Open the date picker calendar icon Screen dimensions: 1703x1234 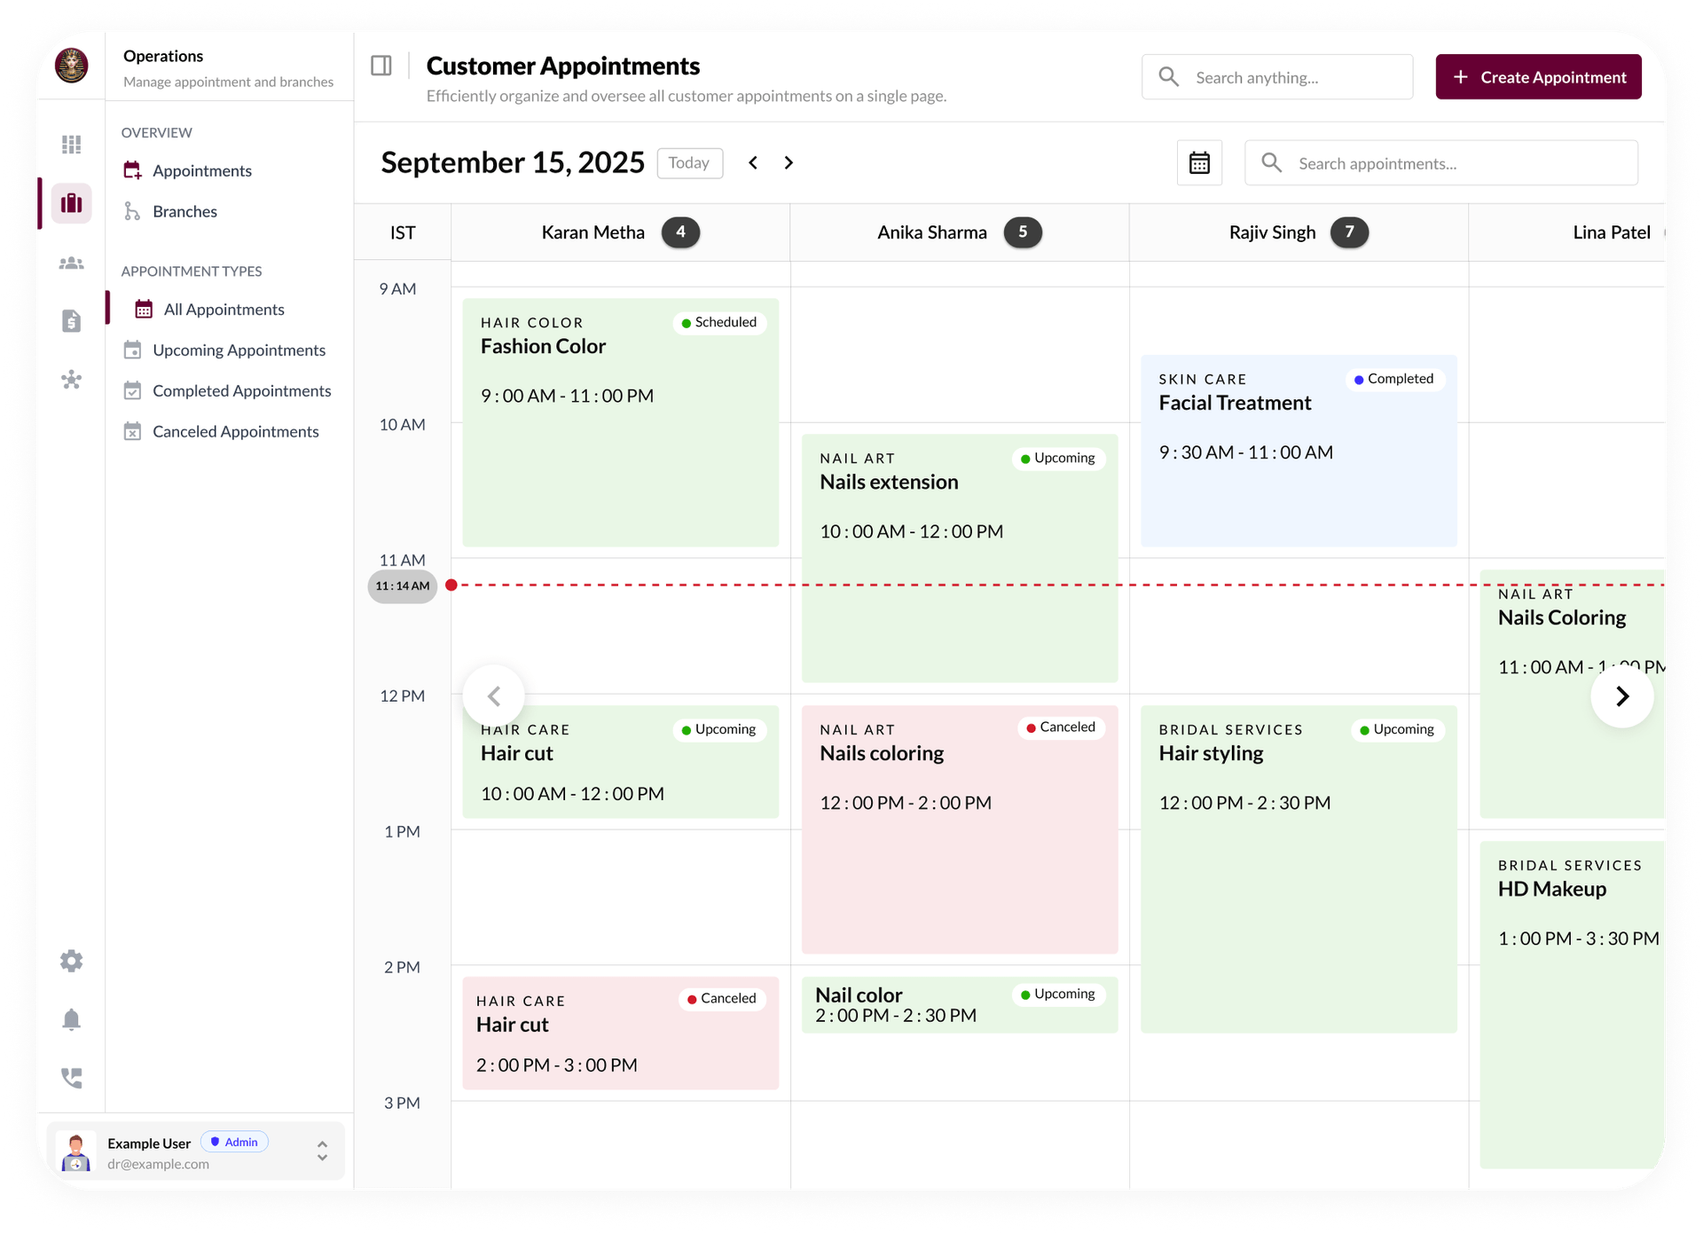pyautogui.click(x=1199, y=162)
